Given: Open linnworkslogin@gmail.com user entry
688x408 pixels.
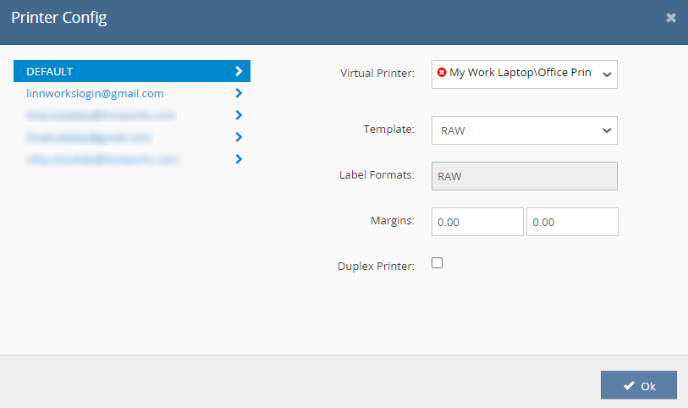Looking at the screenshot, I should pos(95,93).
